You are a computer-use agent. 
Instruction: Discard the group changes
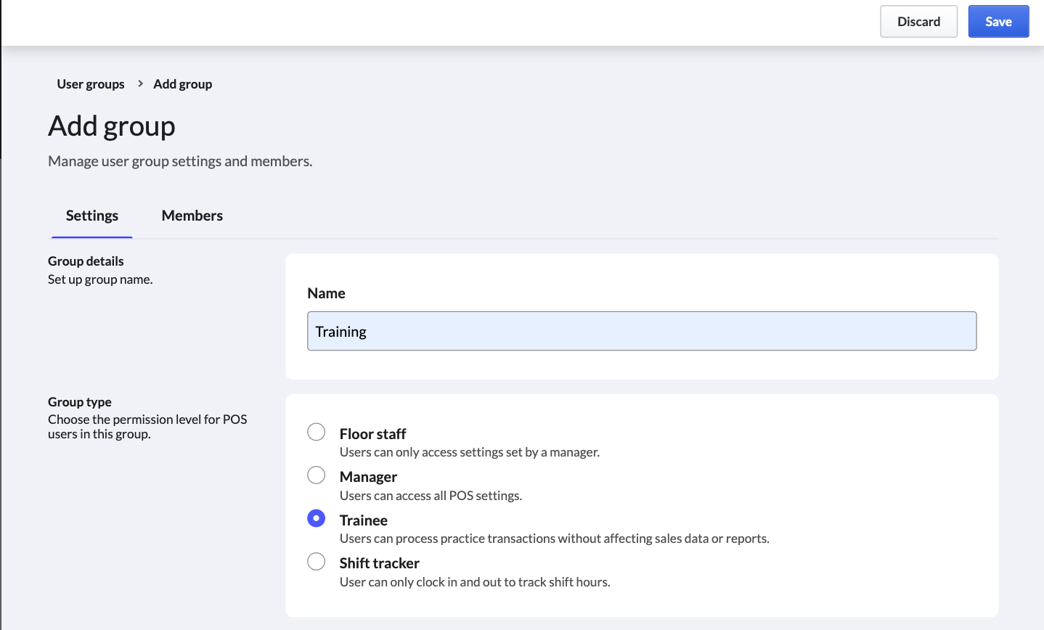(x=918, y=22)
